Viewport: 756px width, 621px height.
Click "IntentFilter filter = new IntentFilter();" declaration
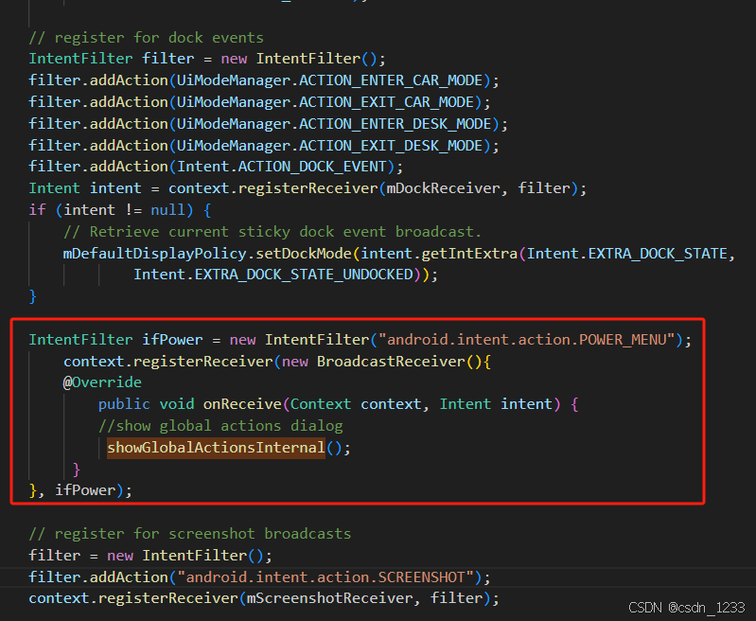[207, 59]
